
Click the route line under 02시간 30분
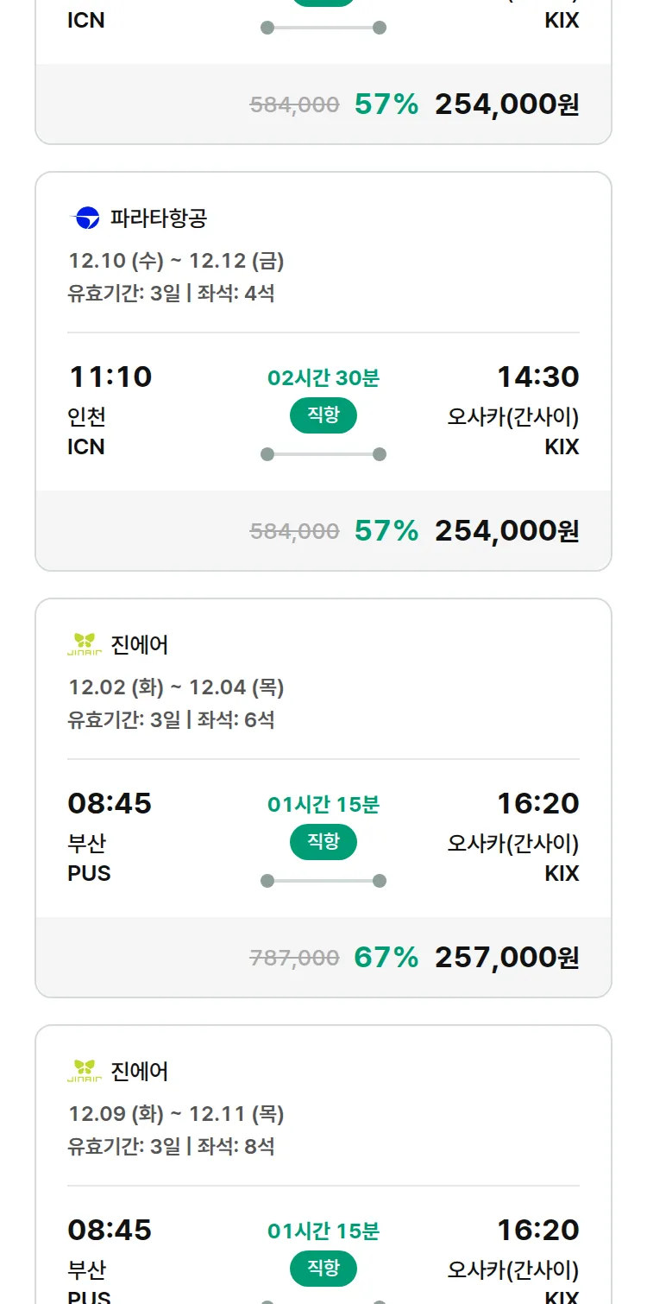click(x=323, y=454)
